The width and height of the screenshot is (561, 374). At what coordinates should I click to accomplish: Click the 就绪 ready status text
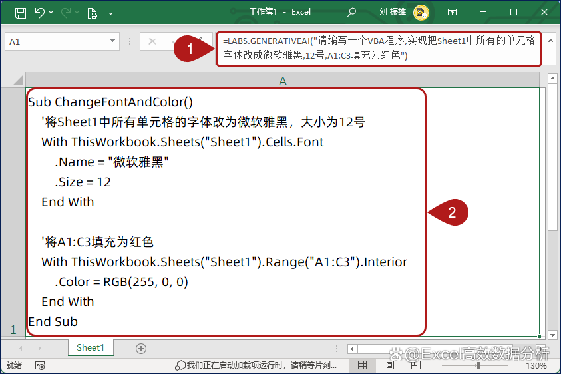[14, 365]
